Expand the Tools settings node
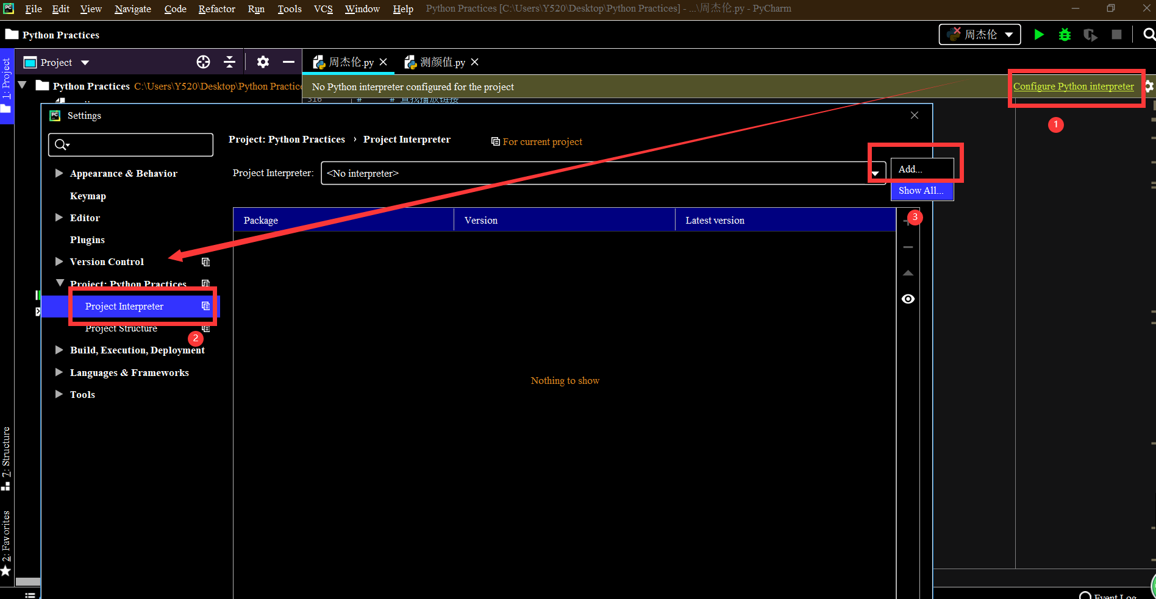Viewport: 1156px width, 599px height. (x=59, y=394)
